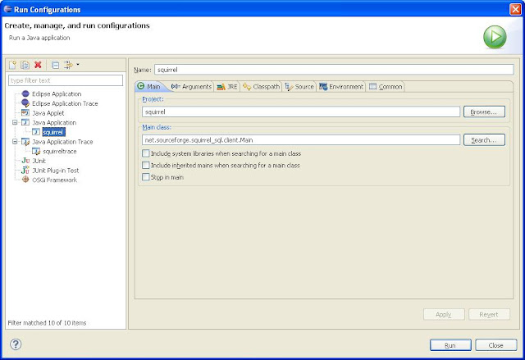Screen dimensions: 525x360
Task: Click Browse to choose project
Action: click(x=484, y=112)
